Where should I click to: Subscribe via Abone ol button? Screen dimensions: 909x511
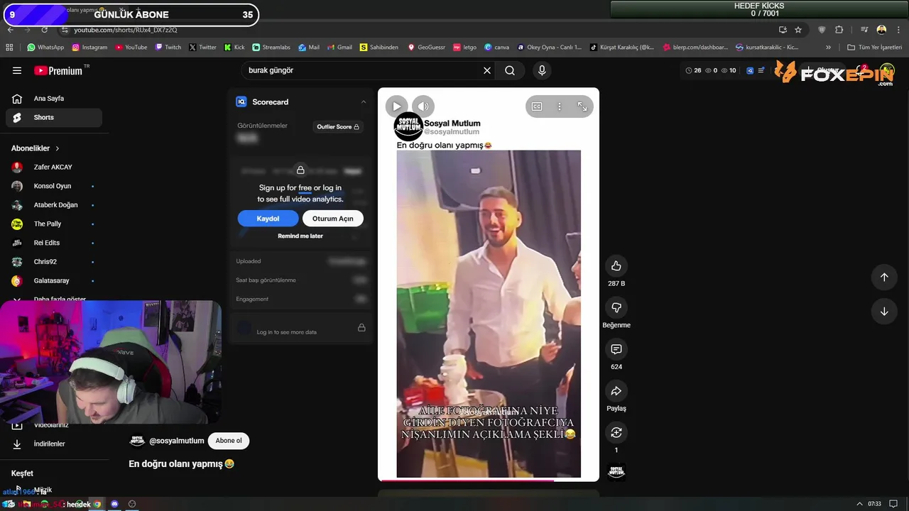pos(229,441)
